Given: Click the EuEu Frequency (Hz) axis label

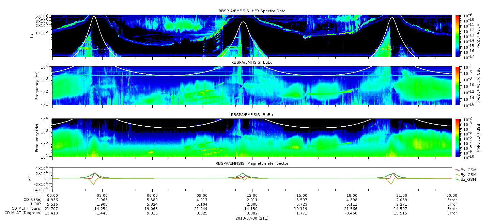Looking at the screenshot, I should coord(37,85).
